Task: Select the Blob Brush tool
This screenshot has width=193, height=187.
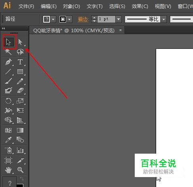Action: click(x=8, y=91)
